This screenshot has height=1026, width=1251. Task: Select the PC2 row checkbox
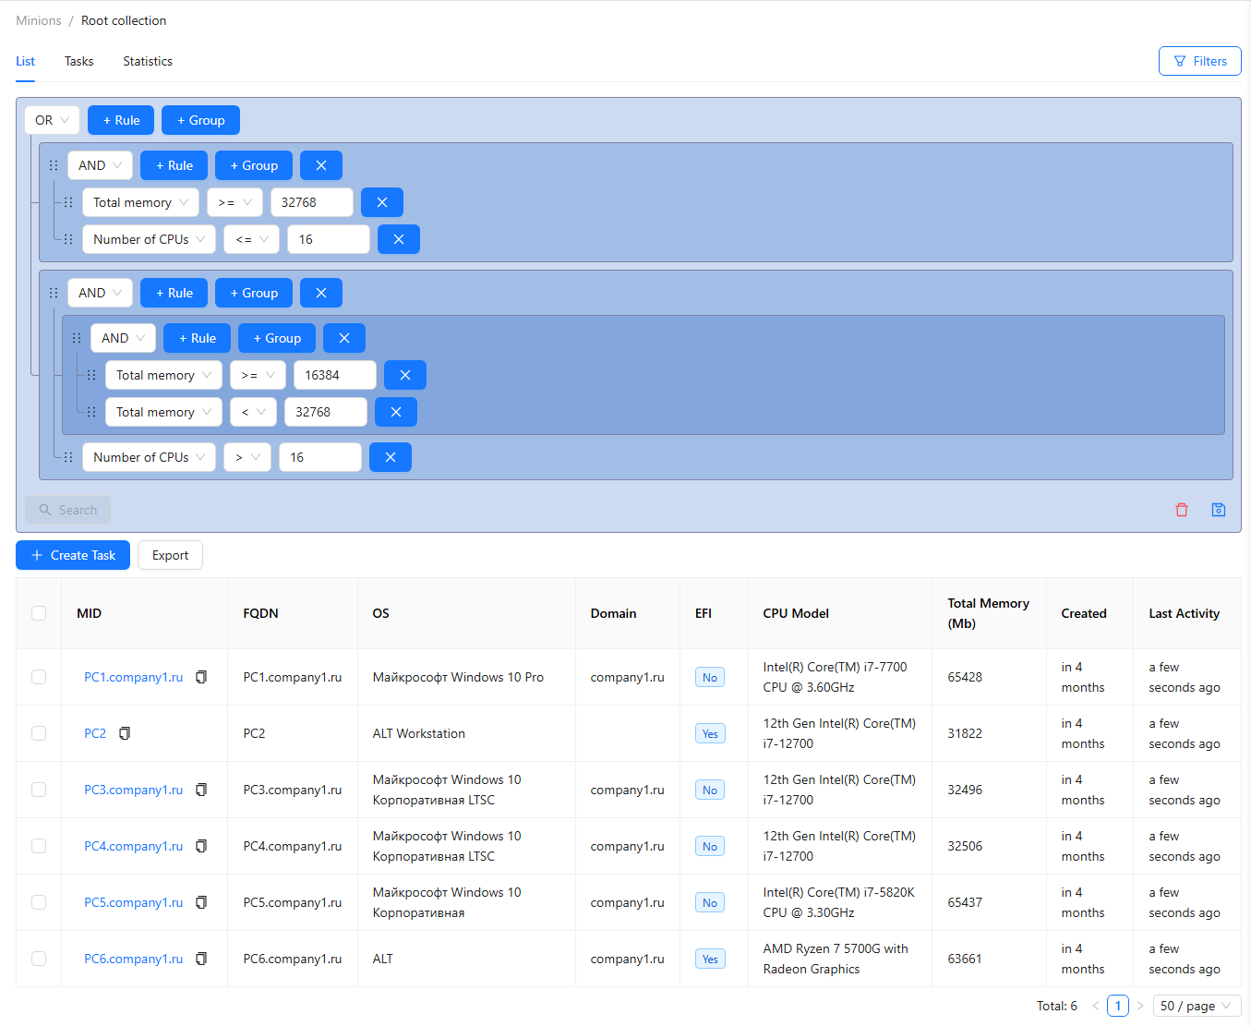39,733
